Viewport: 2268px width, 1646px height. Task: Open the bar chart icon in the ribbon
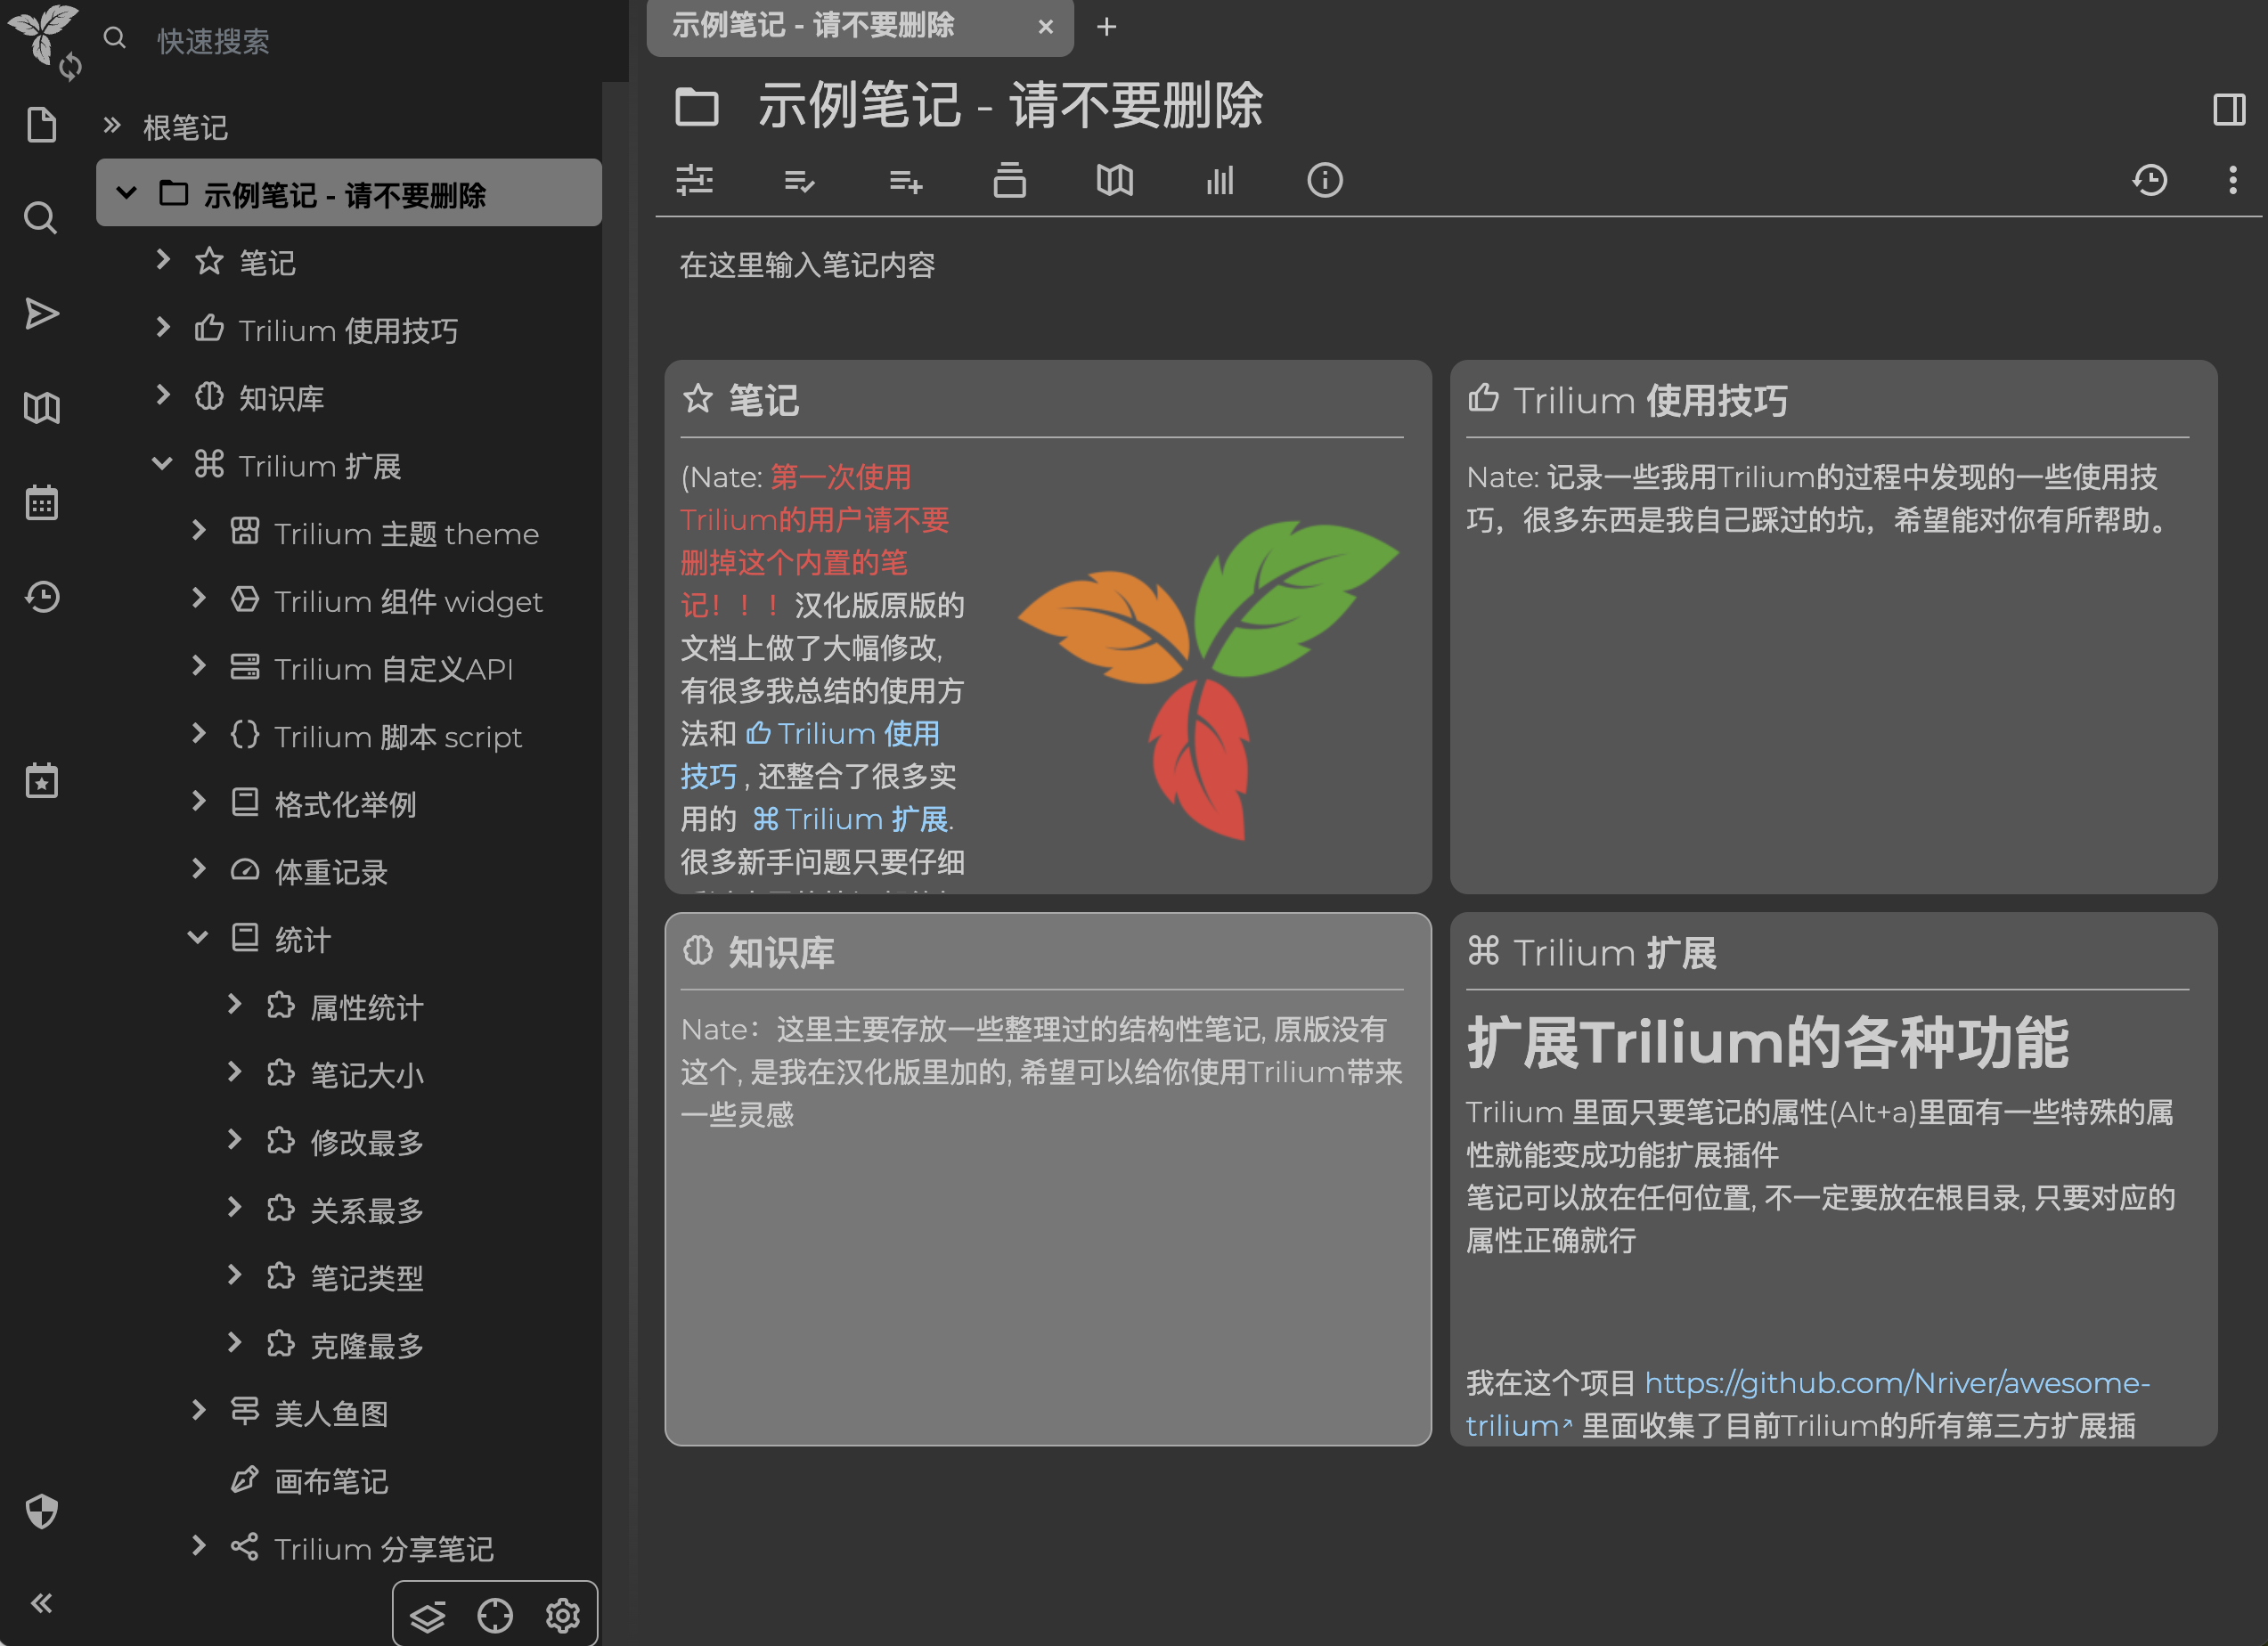1220,180
